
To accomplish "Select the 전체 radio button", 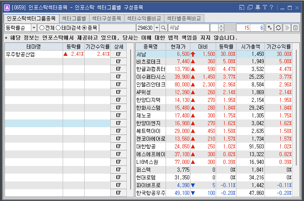I will [x=42, y=28].
